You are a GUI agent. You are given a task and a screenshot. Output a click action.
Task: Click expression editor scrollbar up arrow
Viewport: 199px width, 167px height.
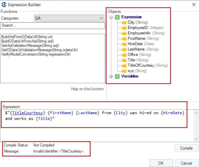[196, 113]
